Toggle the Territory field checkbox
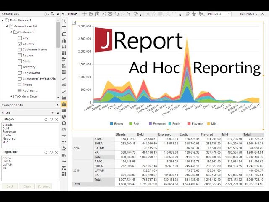 point(20,67)
